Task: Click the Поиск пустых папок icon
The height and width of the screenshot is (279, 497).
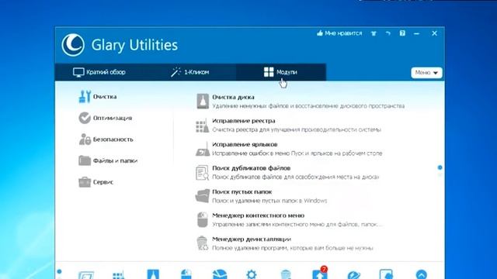Action: (x=203, y=196)
